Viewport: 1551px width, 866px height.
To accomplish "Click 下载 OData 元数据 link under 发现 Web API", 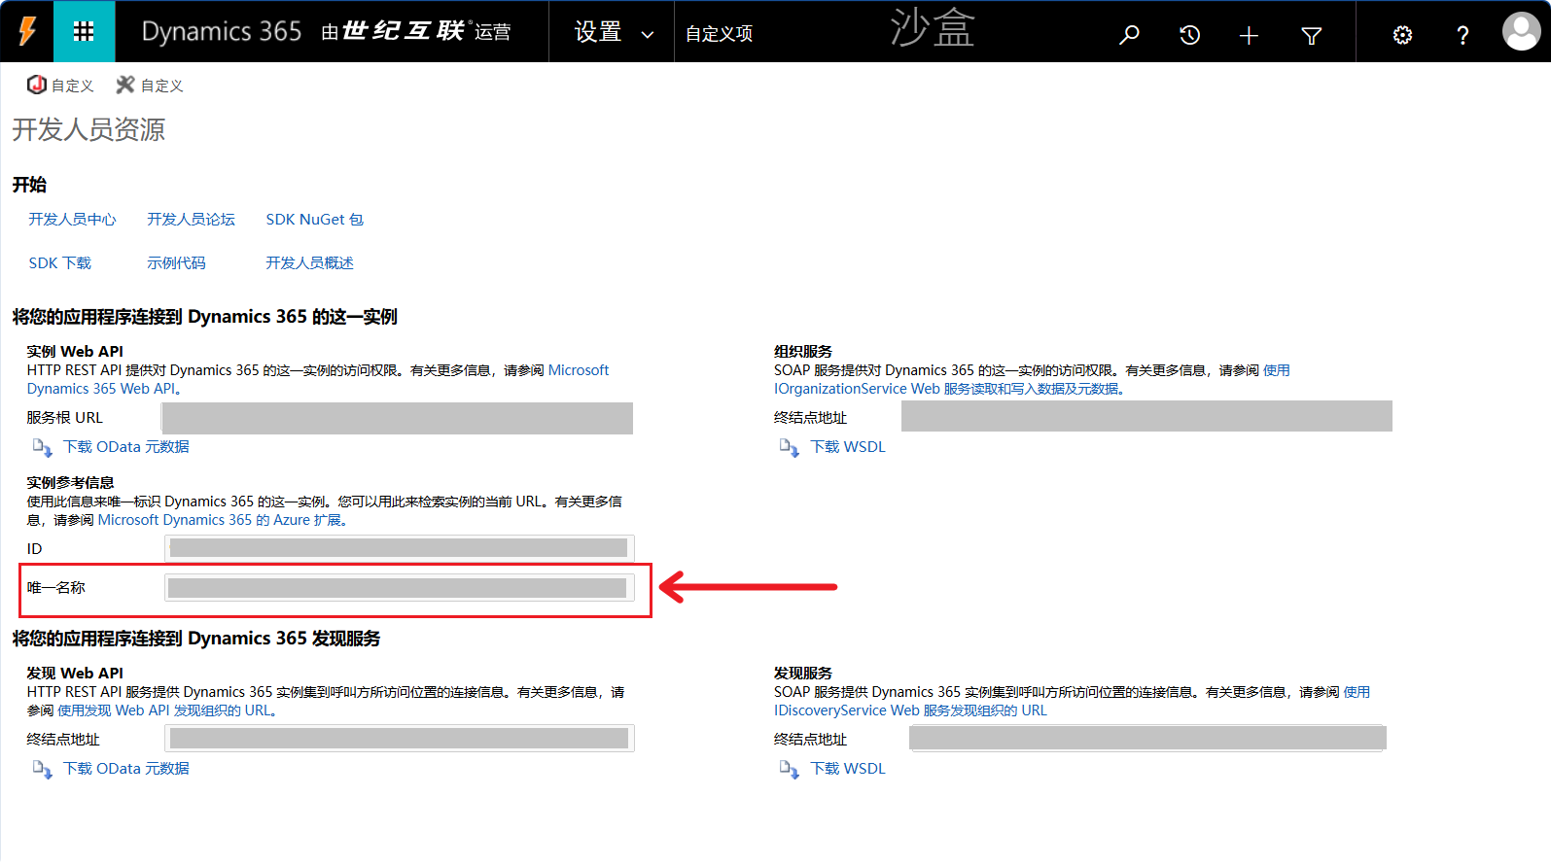I will click(126, 769).
